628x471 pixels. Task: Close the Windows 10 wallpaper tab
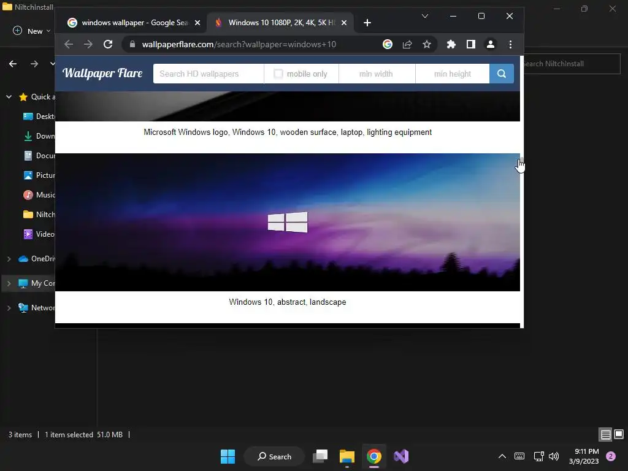click(x=343, y=23)
